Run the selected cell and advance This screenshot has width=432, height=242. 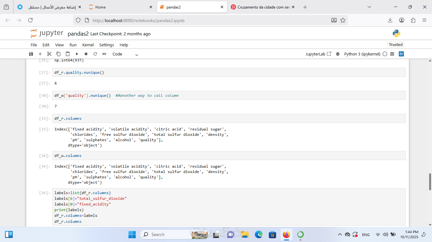pyautogui.click(x=77, y=54)
